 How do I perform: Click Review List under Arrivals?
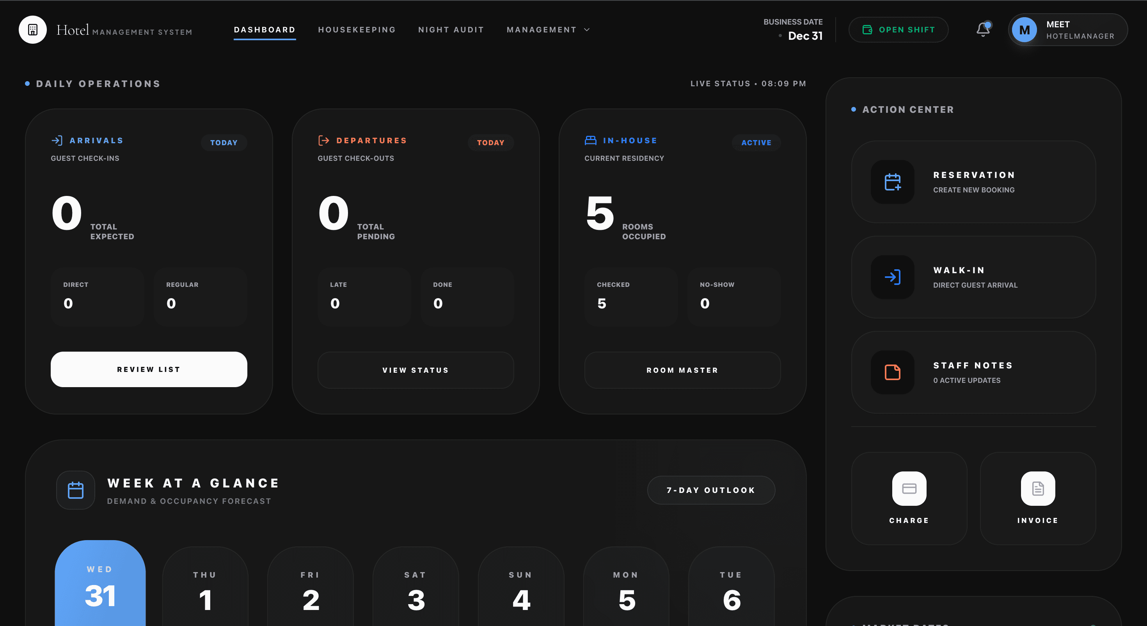click(x=149, y=369)
